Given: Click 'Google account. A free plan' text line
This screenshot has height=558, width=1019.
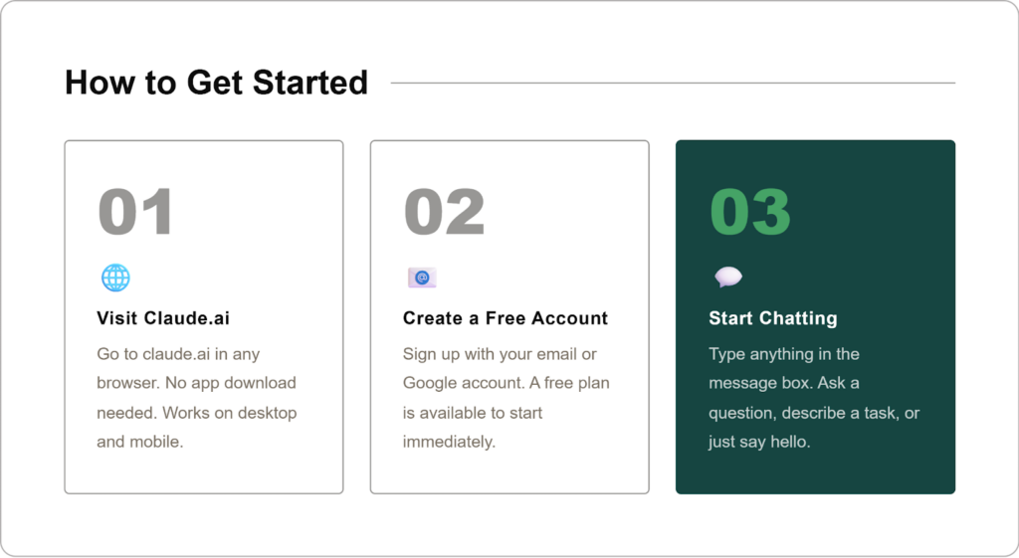Looking at the screenshot, I should [506, 383].
